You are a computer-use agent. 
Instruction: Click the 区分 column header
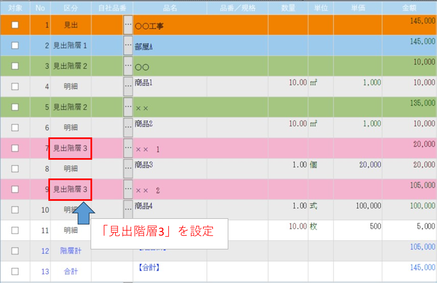(x=71, y=8)
